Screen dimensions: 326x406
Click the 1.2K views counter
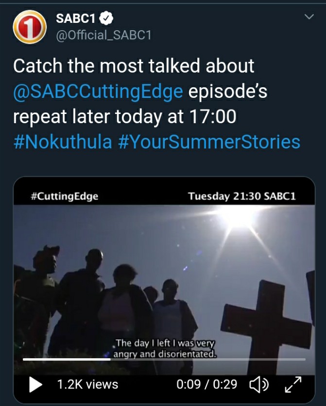point(87,385)
